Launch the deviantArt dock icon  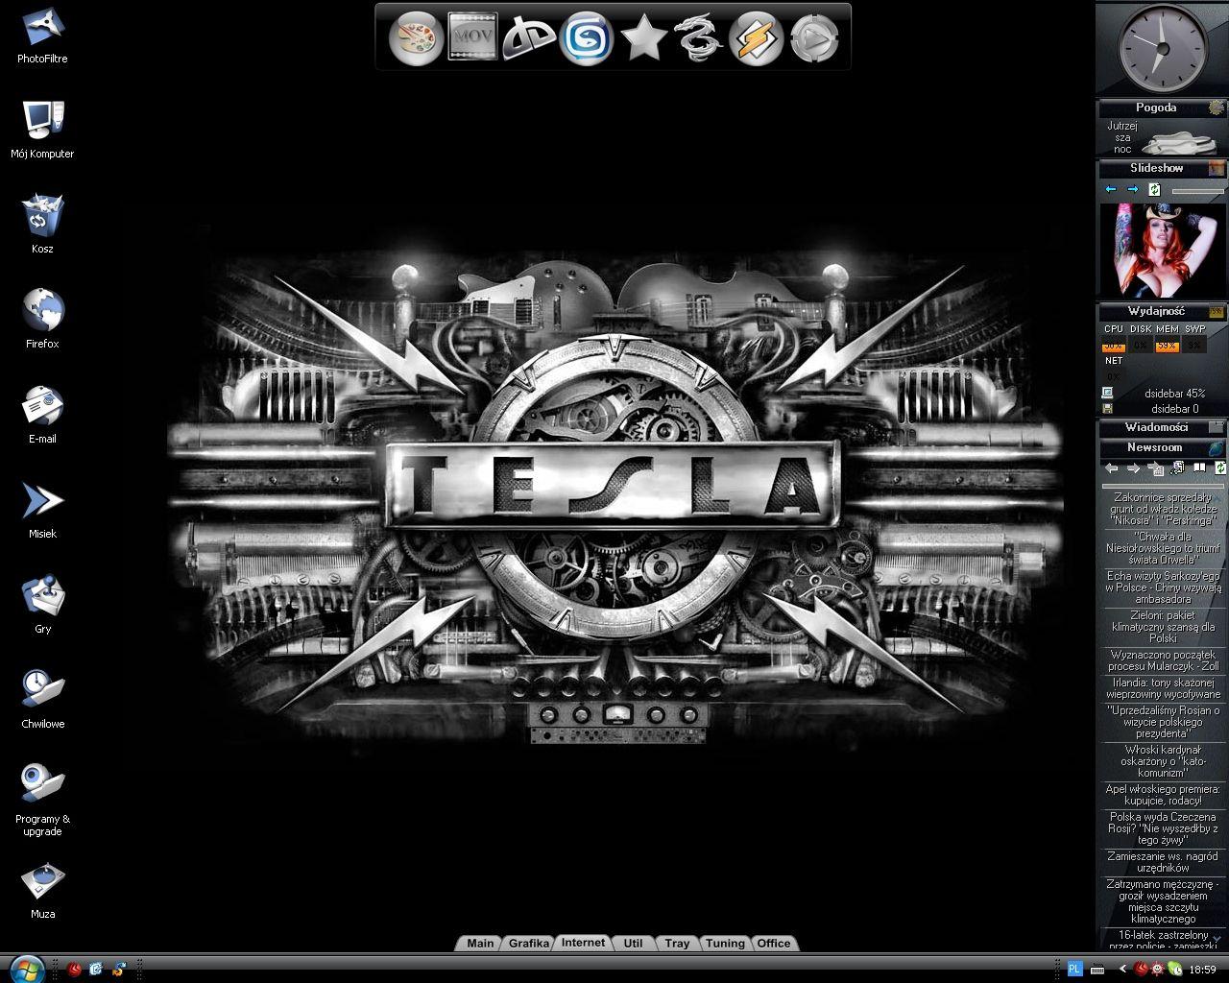(529, 37)
